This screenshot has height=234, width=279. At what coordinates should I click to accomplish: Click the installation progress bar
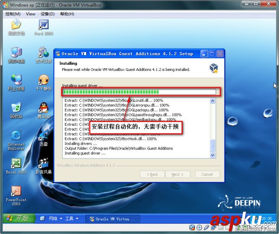coord(139,92)
